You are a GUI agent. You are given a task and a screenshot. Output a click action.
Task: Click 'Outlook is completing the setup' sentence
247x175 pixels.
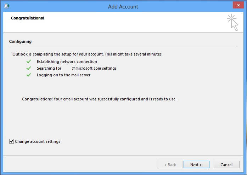coord(88,54)
